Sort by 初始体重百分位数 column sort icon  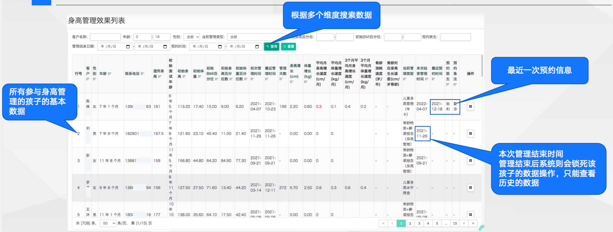point(246,79)
